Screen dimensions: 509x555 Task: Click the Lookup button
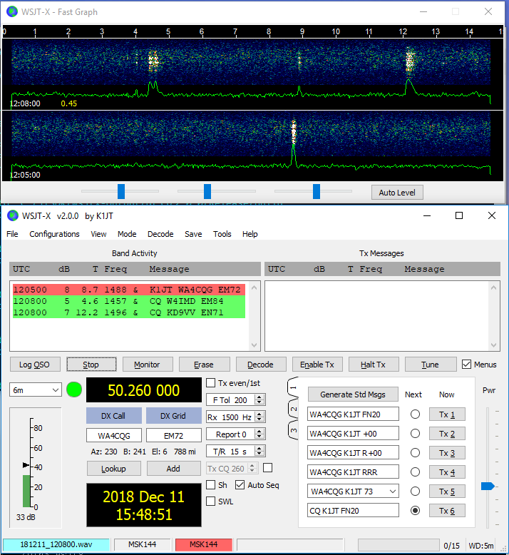click(113, 468)
